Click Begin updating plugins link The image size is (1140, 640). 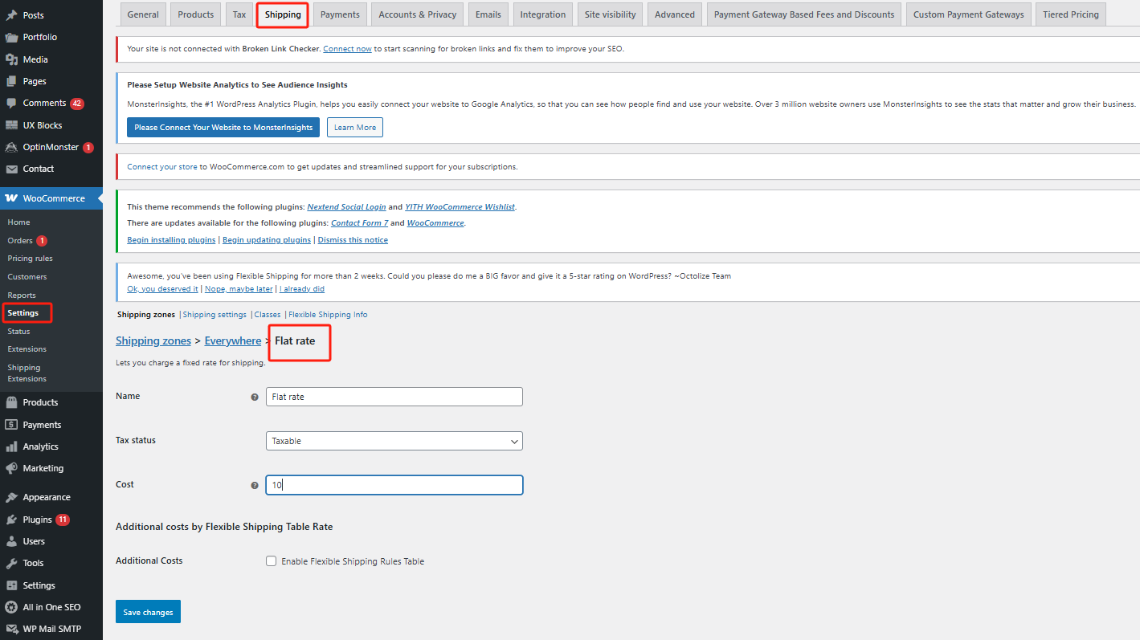pos(267,240)
